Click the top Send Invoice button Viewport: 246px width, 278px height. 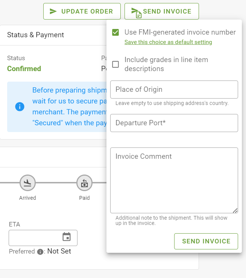[x=162, y=11]
